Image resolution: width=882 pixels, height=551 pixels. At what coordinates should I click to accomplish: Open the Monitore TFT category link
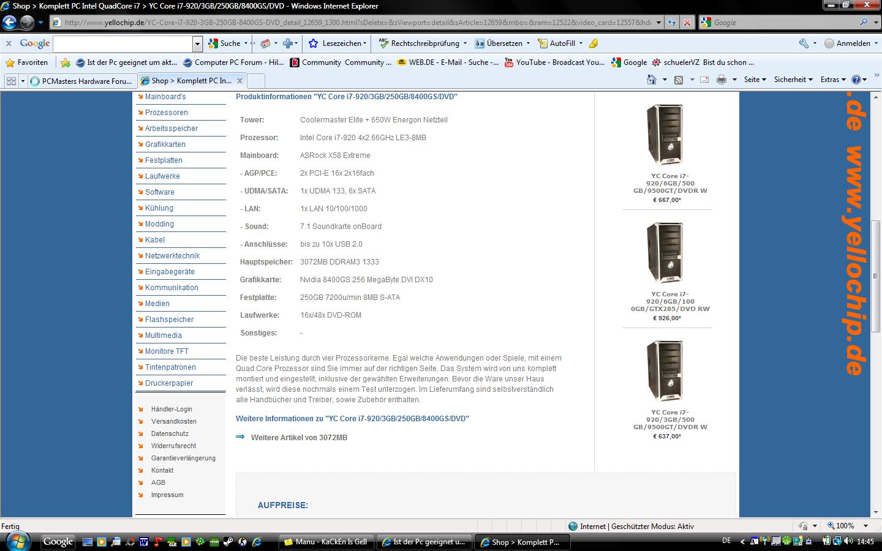point(167,351)
